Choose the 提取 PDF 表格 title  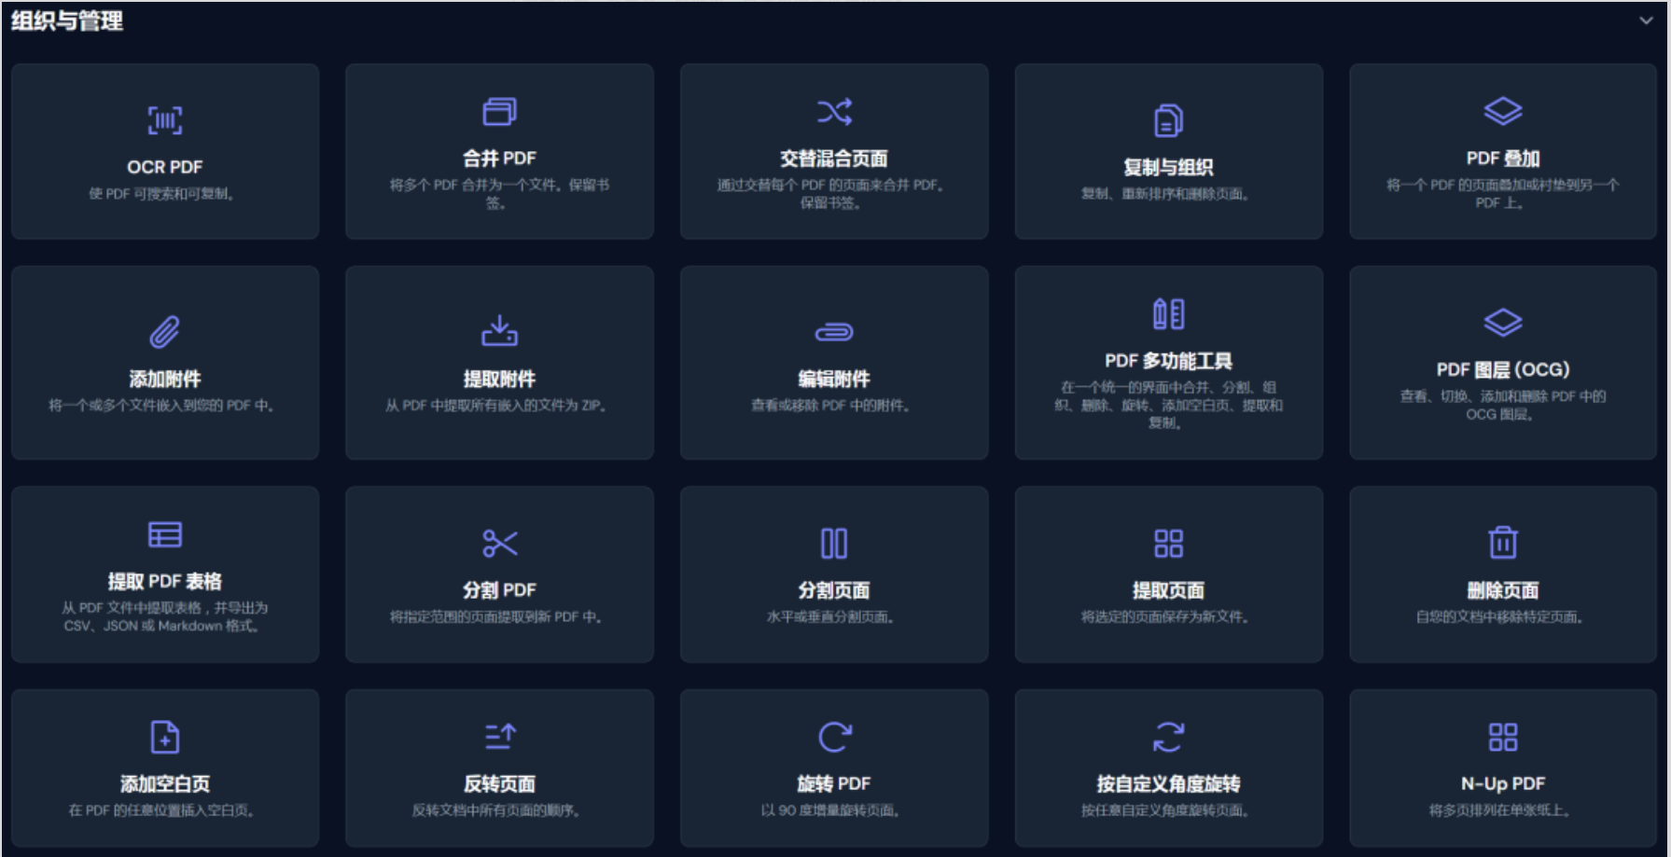tap(165, 581)
